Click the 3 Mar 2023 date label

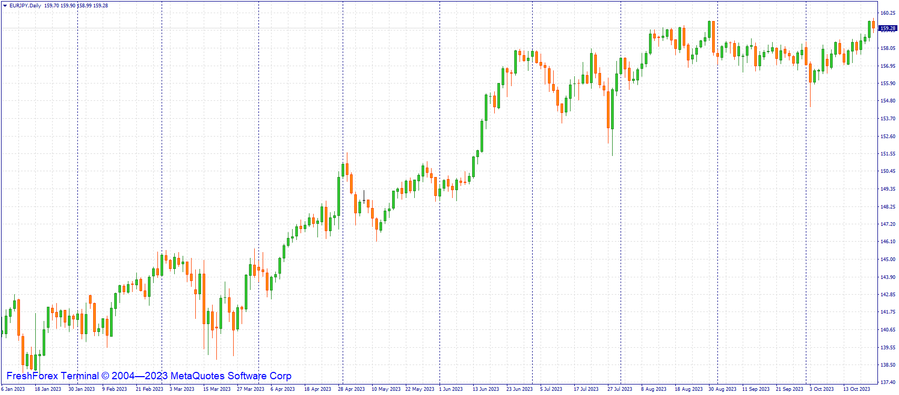(x=182, y=389)
